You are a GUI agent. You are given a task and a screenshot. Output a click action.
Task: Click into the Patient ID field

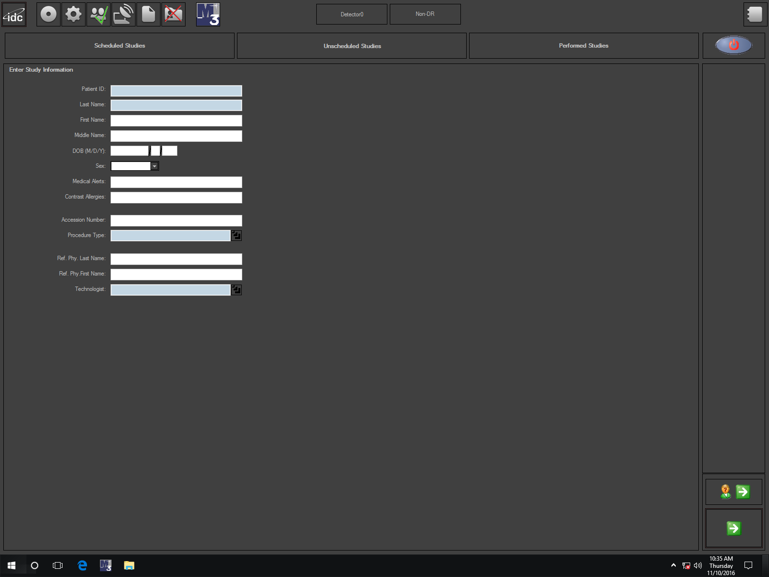tap(176, 91)
